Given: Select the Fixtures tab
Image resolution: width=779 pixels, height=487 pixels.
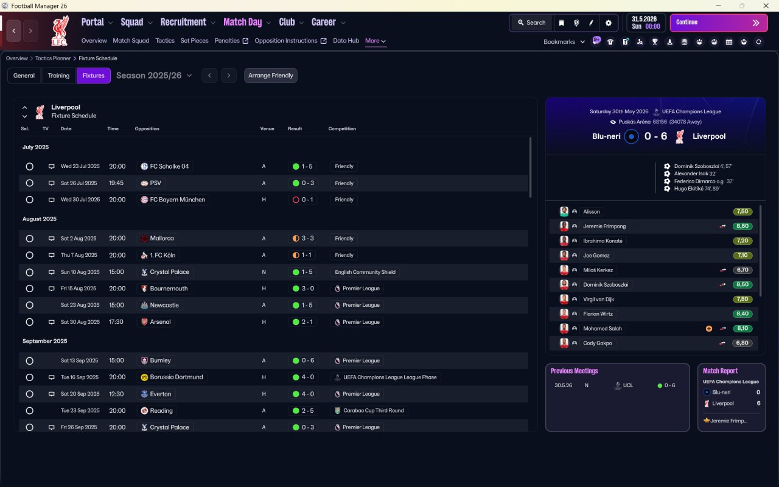Looking at the screenshot, I should 93,75.
